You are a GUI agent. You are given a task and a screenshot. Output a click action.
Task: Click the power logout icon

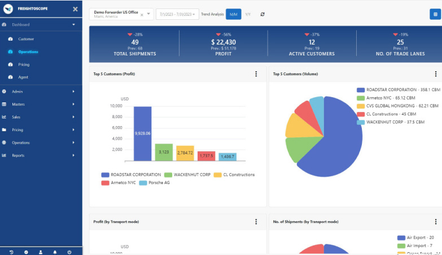(69, 252)
